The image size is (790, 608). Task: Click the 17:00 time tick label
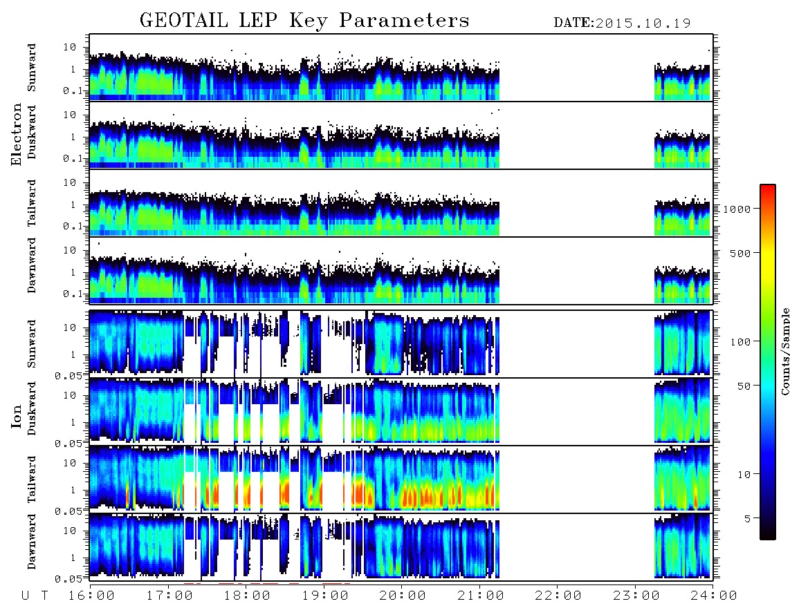point(169,596)
